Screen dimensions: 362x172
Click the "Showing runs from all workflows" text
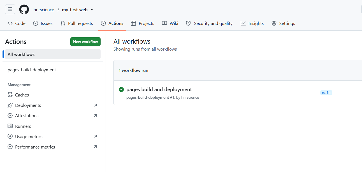[145, 49]
